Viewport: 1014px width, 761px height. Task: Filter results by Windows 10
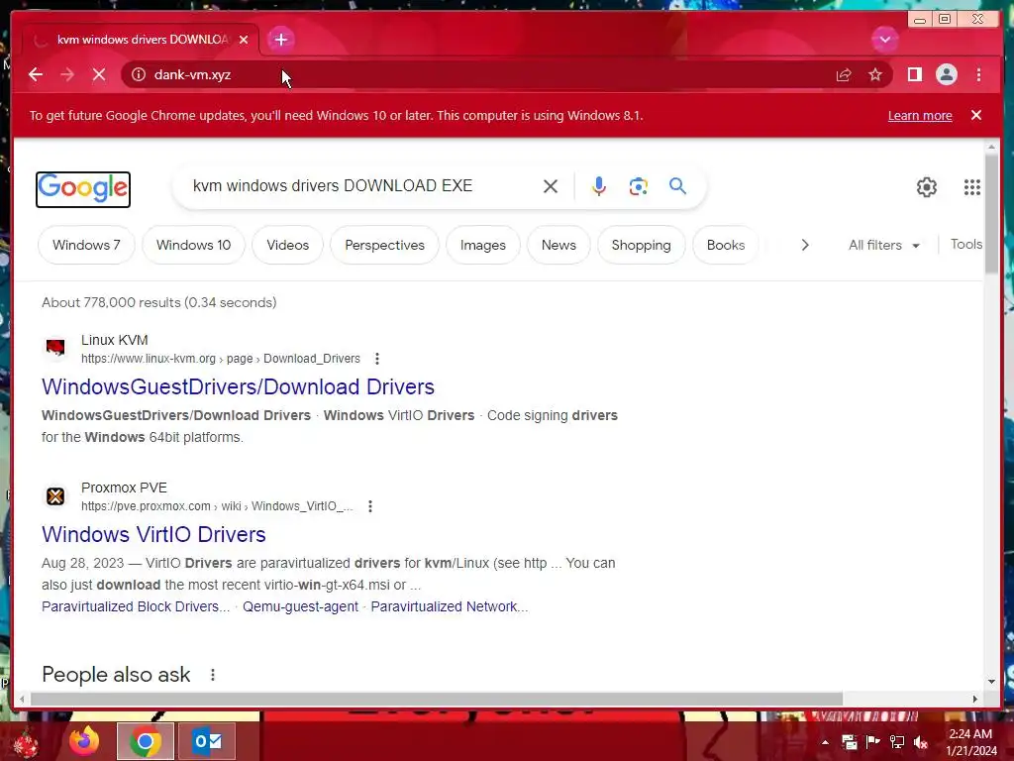tap(193, 246)
